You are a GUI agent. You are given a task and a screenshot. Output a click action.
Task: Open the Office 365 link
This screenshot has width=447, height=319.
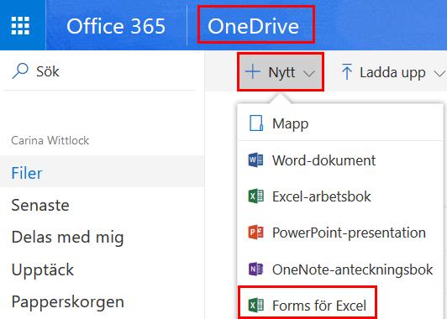(116, 26)
